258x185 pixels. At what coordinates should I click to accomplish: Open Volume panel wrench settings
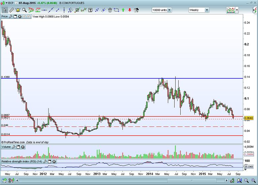pyautogui.click(x=14, y=147)
